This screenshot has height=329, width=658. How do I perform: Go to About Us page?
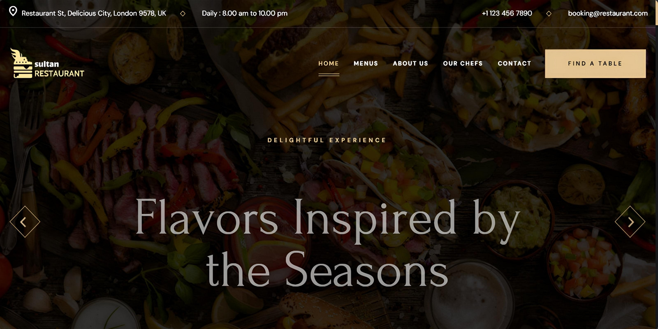[x=410, y=63]
